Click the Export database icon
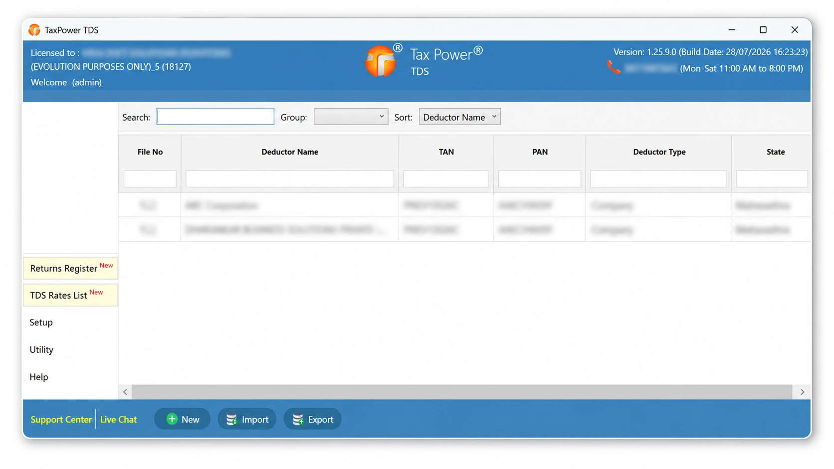 [x=298, y=420]
